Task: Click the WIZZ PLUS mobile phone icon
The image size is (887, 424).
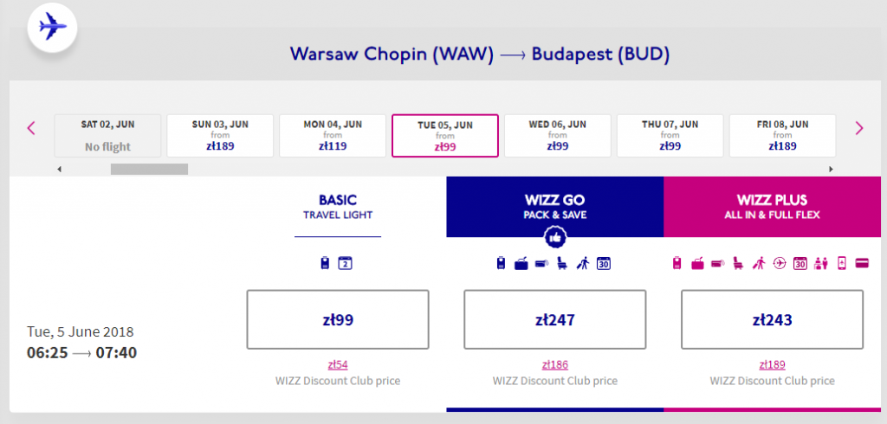Action: pyautogui.click(x=842, y=263)
